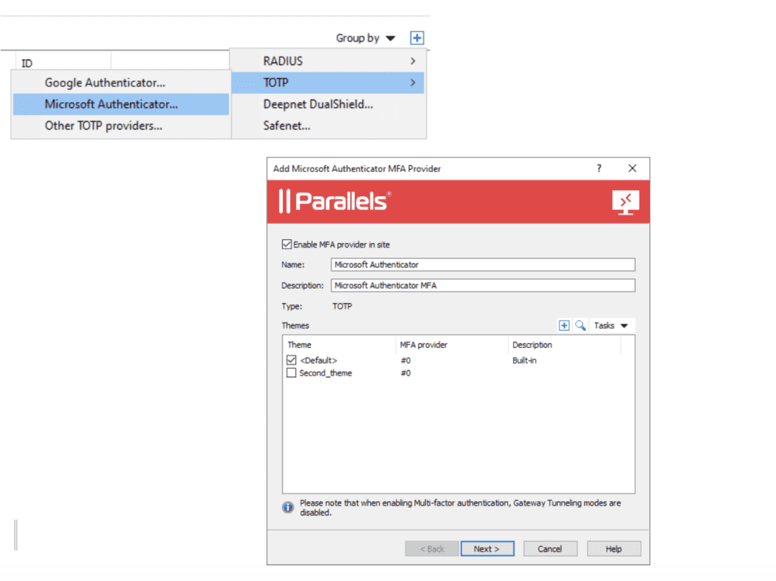The height and width of the screenshot is (581, 776).
Task: Click the help question mark on the dialog title bar
Action: click(599, 168)
